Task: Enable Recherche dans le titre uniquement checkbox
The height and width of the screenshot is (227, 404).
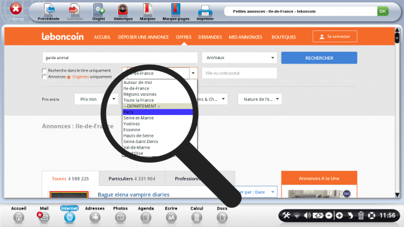Action: click(x=44, y=70)
